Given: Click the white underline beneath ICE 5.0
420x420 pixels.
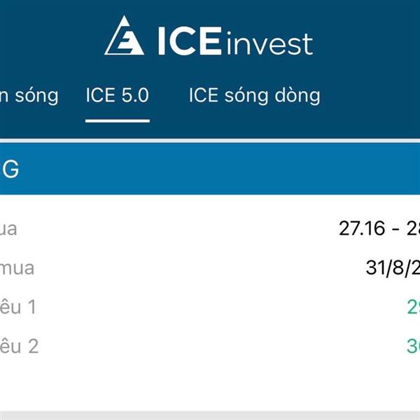Looking at the screenshot, I should point(118,121).
